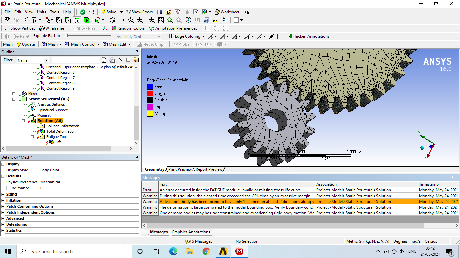Click Zoom To Fit icon
460x258 pixels.
pos(152,20)
